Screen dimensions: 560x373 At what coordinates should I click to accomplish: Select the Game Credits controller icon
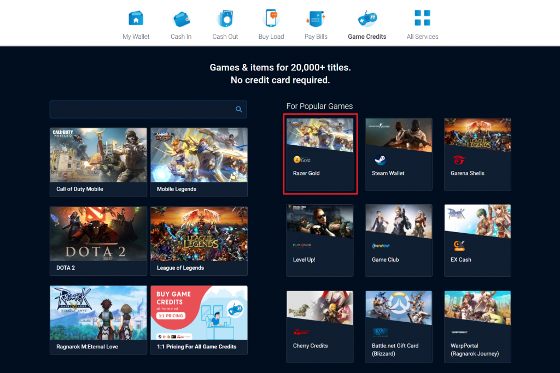[367, 19]
